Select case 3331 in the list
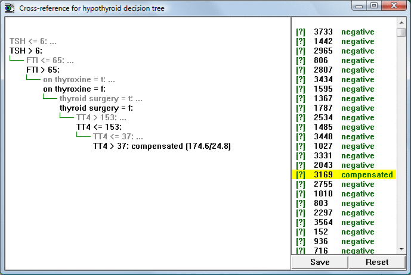This screenshot has height=275, width=411. coord(344,156)
